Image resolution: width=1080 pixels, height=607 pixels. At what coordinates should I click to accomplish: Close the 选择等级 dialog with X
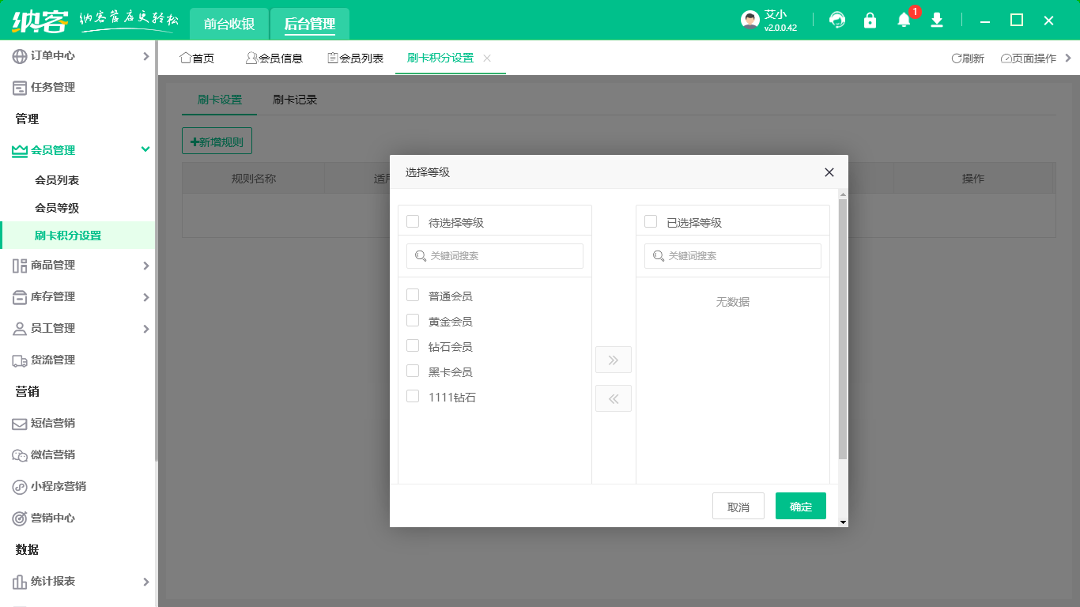coord(829,172)
